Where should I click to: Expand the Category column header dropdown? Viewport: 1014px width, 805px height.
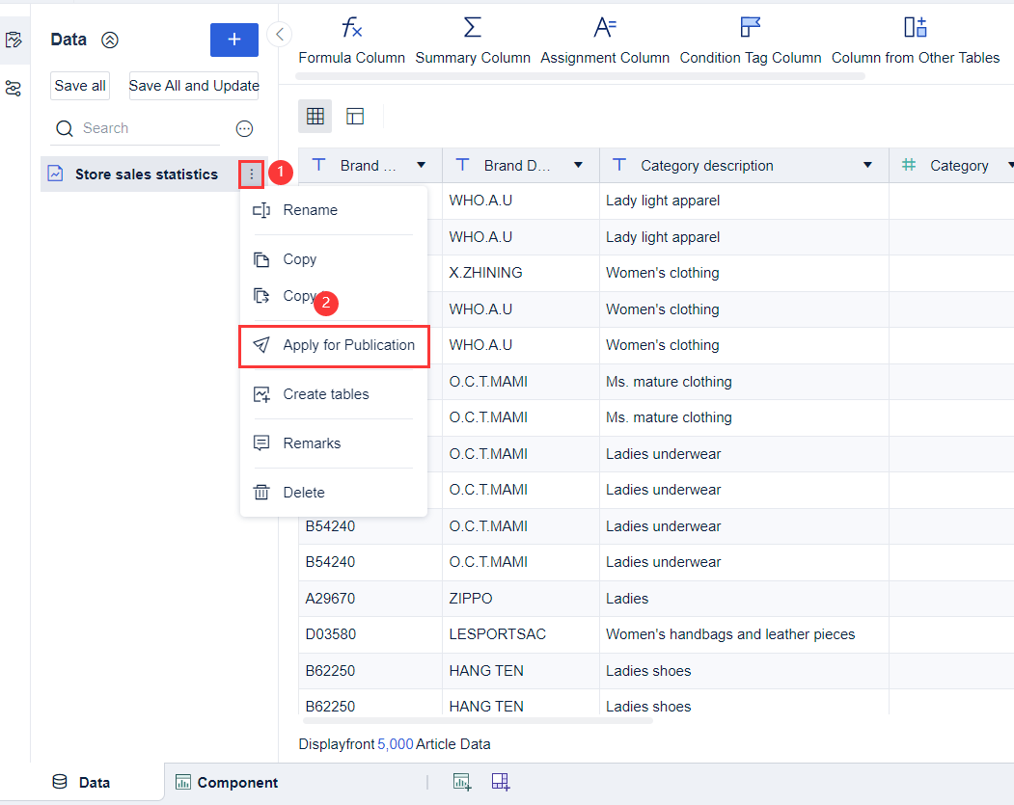(x=1008, y=165)
